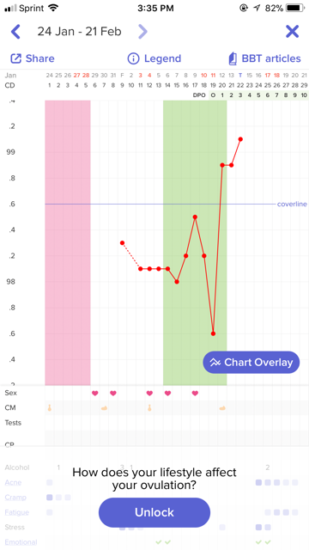Open the Emotional symptom row label
The image size is (309, 550).
[x=21, y=542]
